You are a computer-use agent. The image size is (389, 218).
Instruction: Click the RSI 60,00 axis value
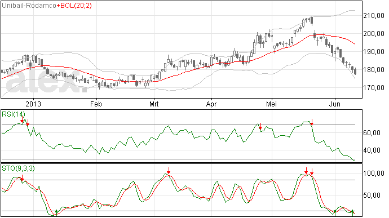[372, 133]
